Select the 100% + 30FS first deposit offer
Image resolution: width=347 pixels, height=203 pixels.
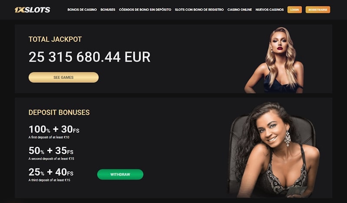pyautogui.click(x=54, y=129)
